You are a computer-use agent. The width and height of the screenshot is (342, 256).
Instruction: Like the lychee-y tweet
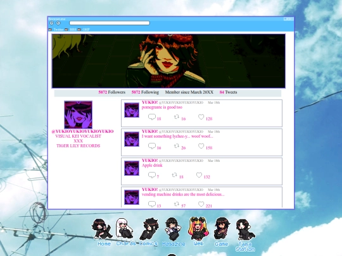tap(201, 146)
